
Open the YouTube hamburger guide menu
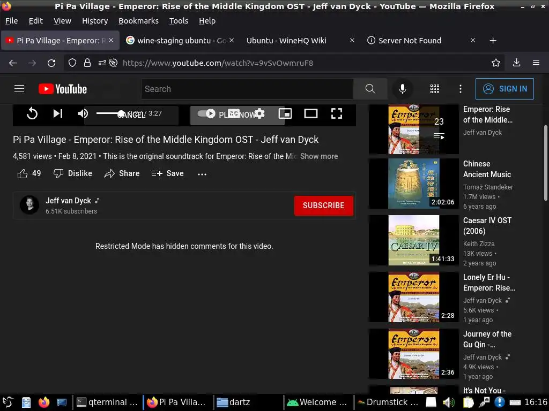(x=19, y=89)
